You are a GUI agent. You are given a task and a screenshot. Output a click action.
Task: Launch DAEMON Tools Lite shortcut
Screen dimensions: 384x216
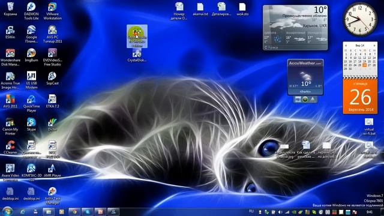pos(31,11)
